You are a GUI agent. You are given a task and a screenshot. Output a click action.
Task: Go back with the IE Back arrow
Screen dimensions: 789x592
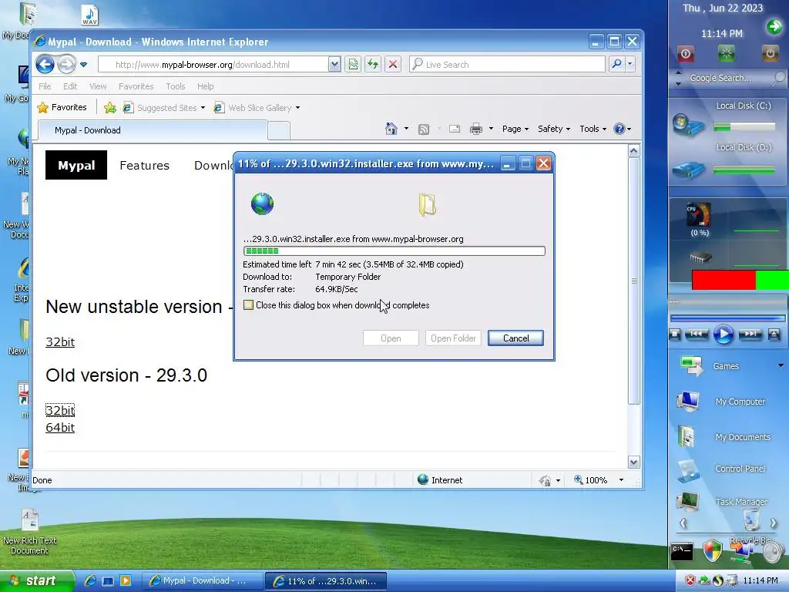coord(45,65)
